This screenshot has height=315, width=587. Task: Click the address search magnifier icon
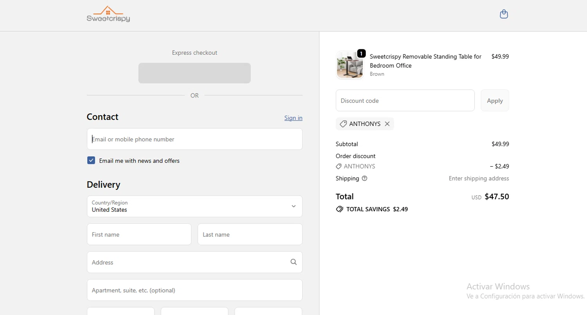click(293, 262)
